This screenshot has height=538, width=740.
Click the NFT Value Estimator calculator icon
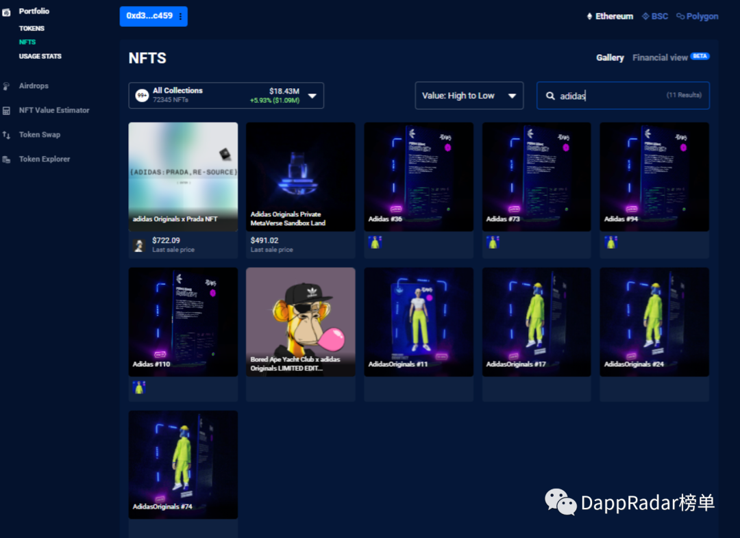[x=6, y=111]
